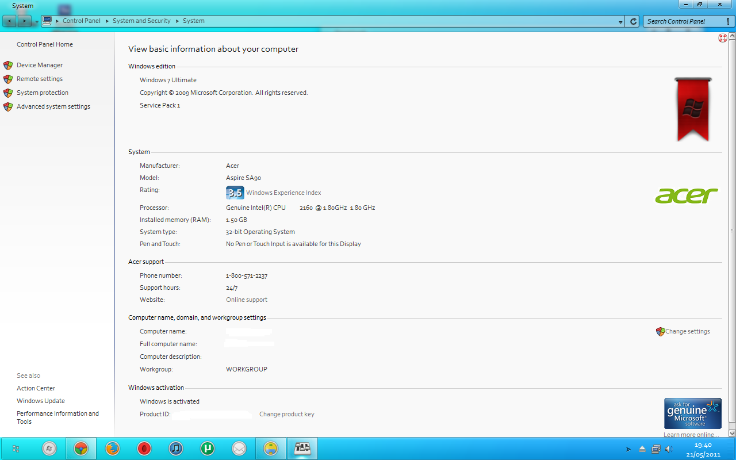
Task: Navigate to System and Security breadcrumb
Action: 141,21
